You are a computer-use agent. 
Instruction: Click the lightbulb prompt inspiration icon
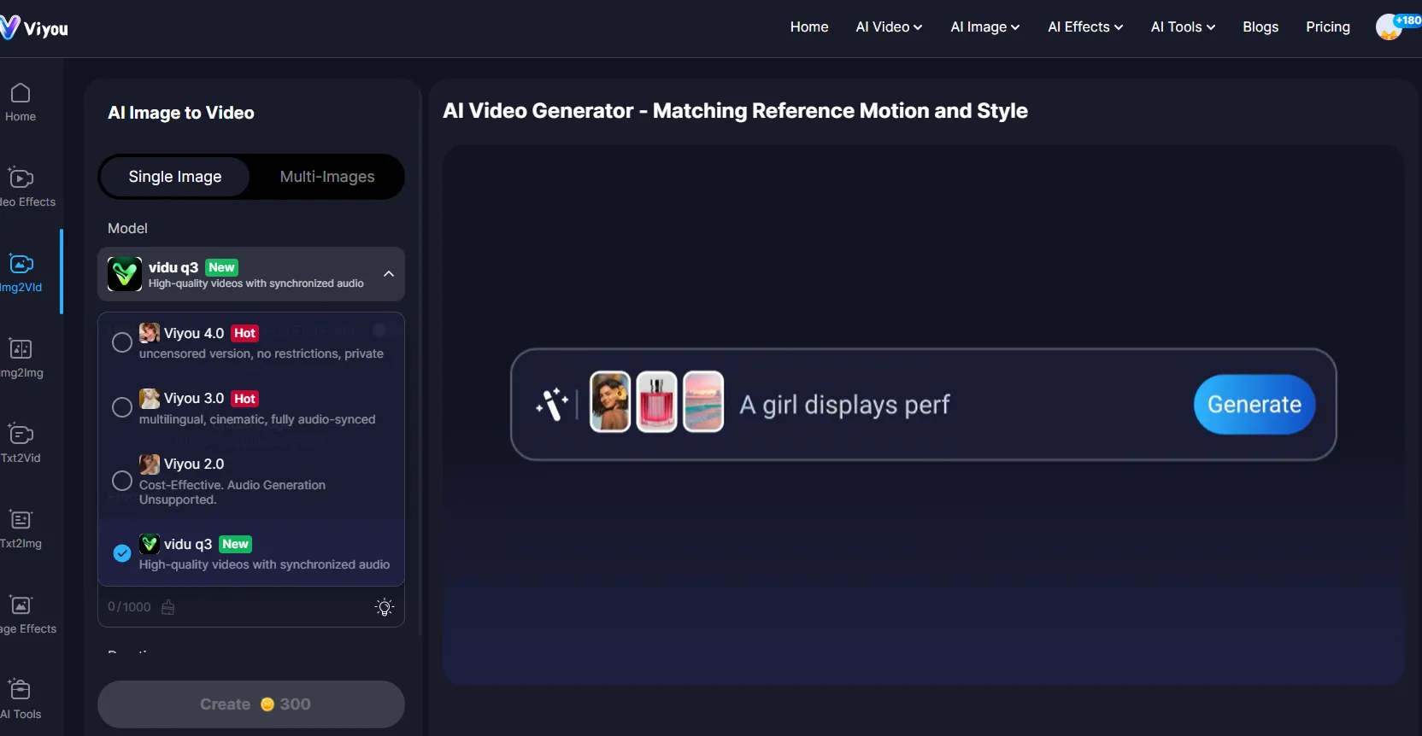click(x=385, y=607)
